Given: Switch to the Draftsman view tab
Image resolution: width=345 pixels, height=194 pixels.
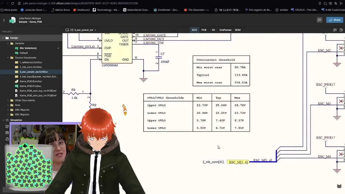Looking at the screenshot, I should tap(226, 30).
